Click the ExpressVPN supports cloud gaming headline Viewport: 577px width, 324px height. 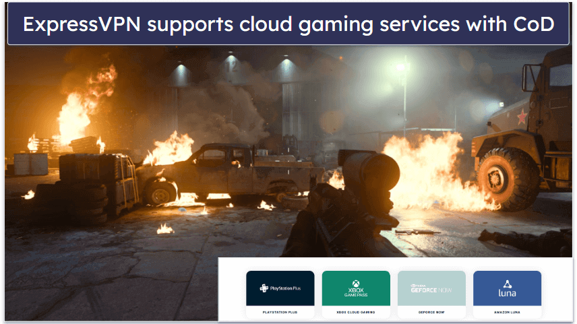[x=288, y=24]
